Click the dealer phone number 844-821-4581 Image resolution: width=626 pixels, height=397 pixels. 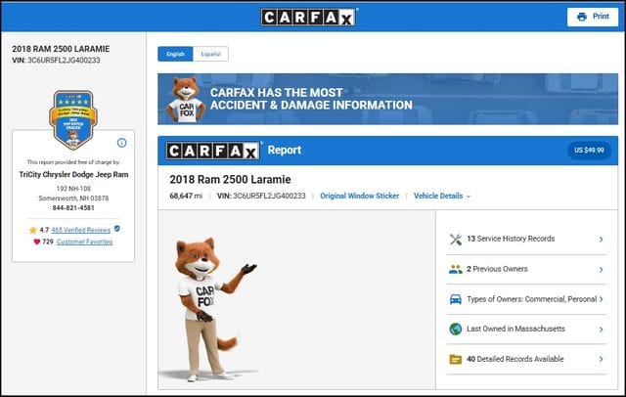[73, 208]
